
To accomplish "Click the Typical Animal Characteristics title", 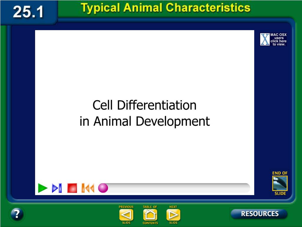I will [x=166, y=8].
